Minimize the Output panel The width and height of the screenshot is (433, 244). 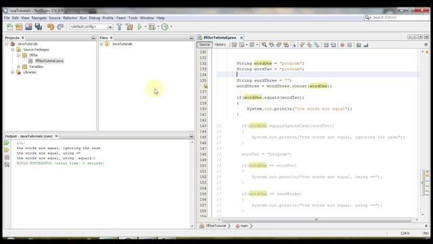point(191,136)
